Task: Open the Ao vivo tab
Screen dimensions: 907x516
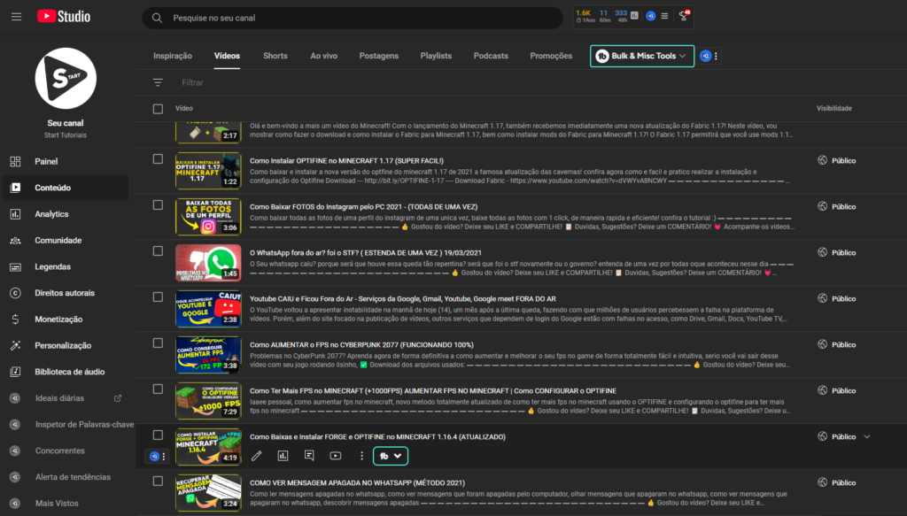Action: click(324, 56)
